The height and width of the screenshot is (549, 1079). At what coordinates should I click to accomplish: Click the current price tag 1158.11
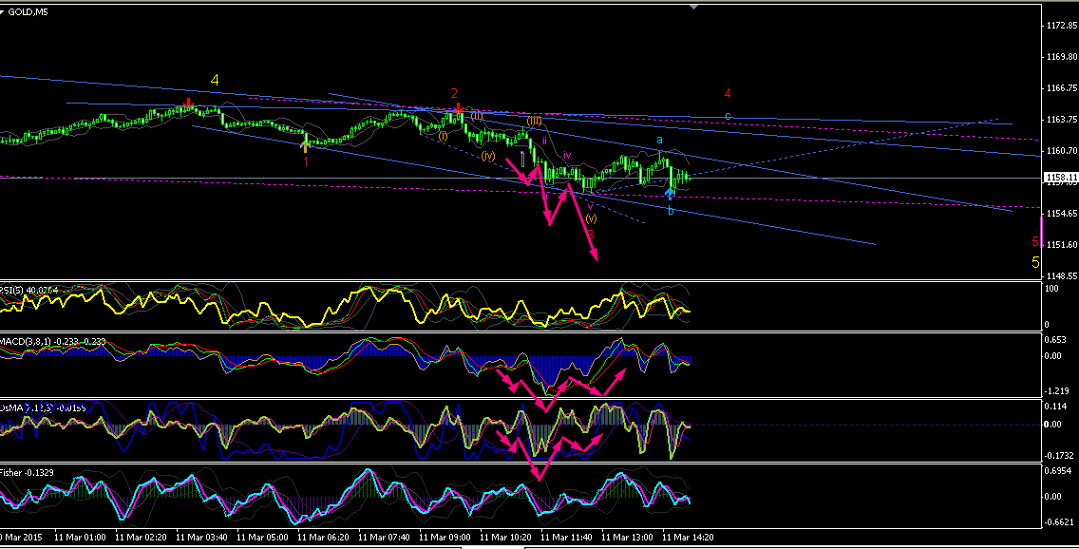[x=1060, y=178]
